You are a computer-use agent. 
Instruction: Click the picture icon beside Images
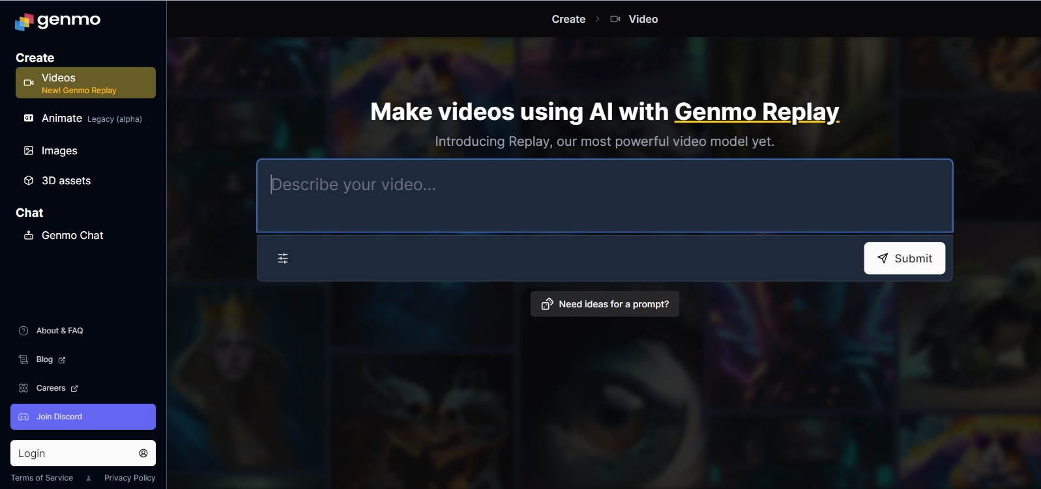[x=29, y=150]
